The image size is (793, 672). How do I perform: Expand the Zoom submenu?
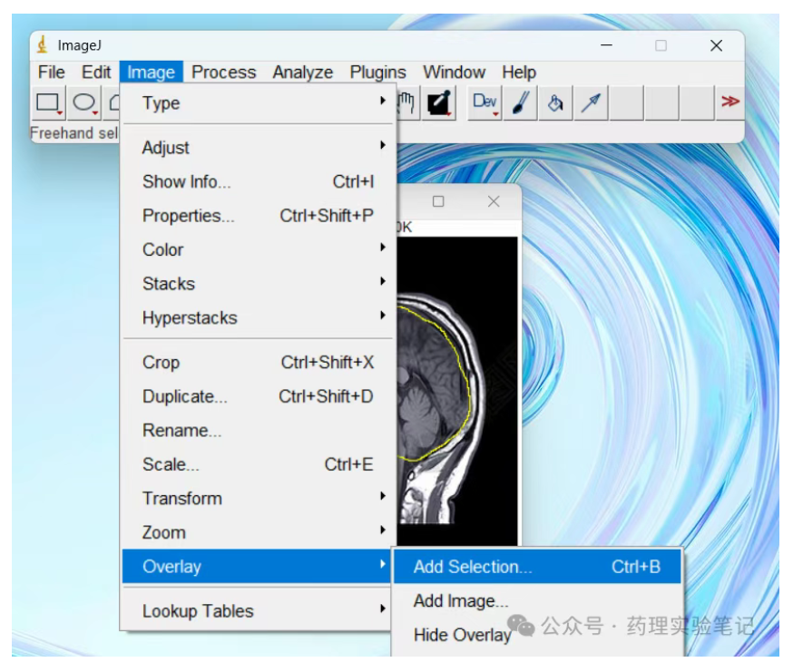tap(258, 532)
